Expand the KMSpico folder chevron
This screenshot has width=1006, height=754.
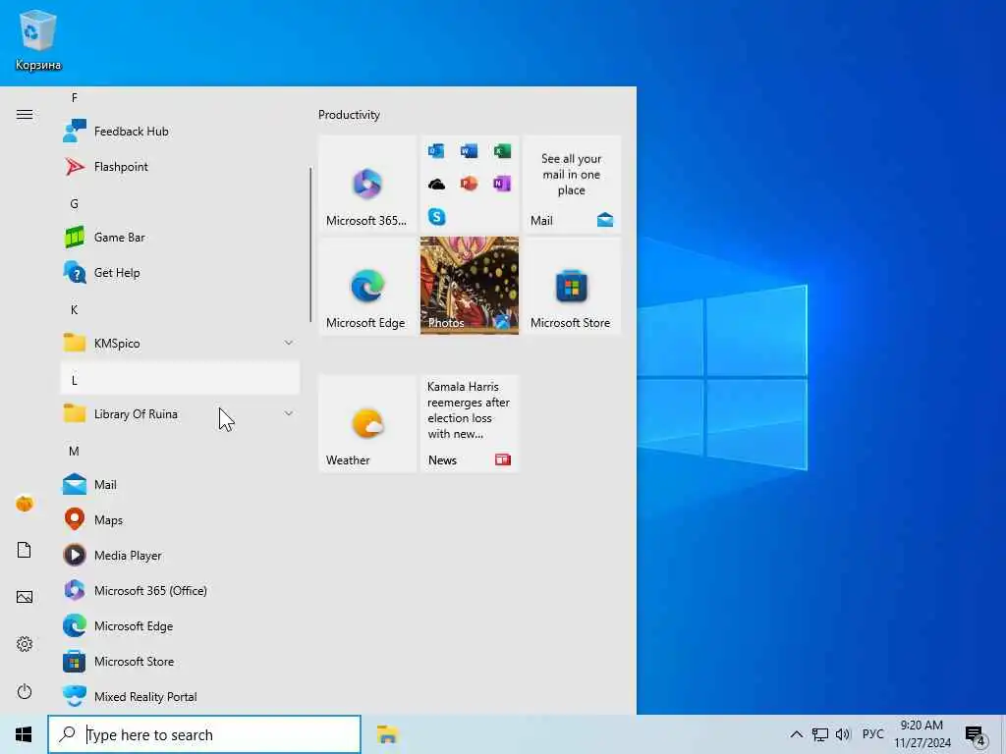point(289,343)
